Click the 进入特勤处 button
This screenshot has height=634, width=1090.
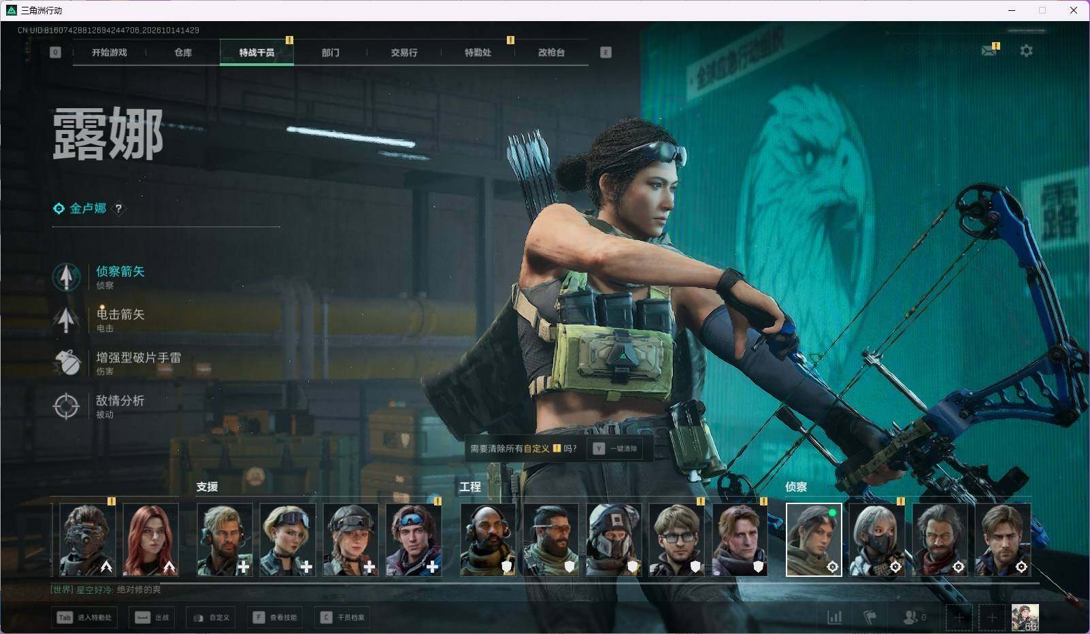pyautogui.click(x=84, y=618)
